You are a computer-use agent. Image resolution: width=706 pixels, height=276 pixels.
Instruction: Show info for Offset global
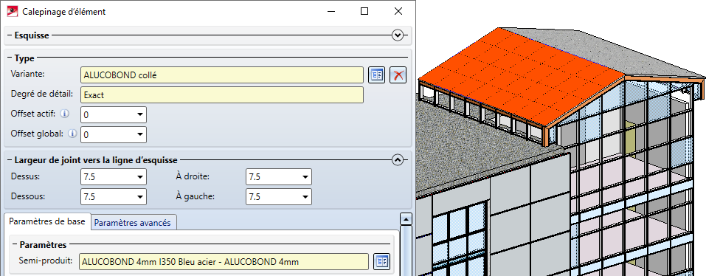(72, 134)
